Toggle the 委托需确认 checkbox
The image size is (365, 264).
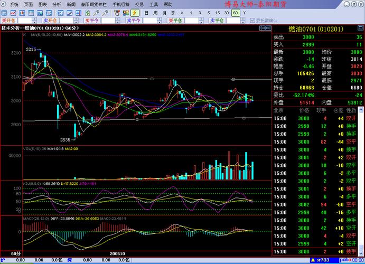click(x=252, y=21)
